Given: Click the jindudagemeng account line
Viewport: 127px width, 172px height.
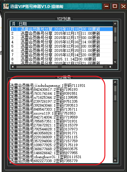Looking at the screenshot, I should tap(48, 86).
